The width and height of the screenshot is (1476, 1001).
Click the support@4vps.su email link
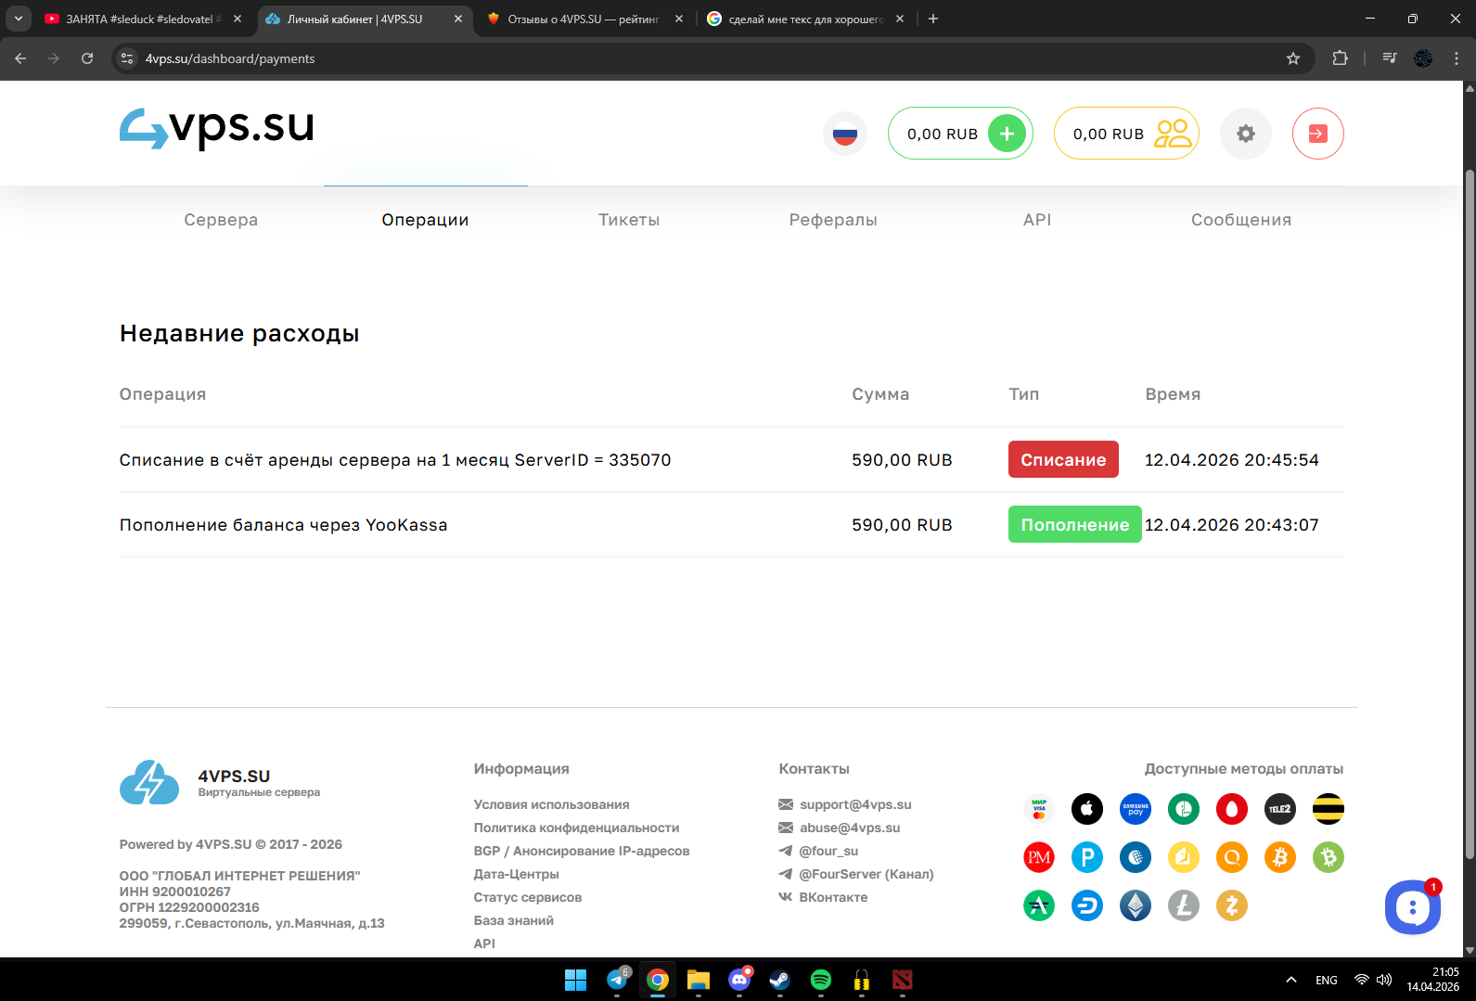854,804
